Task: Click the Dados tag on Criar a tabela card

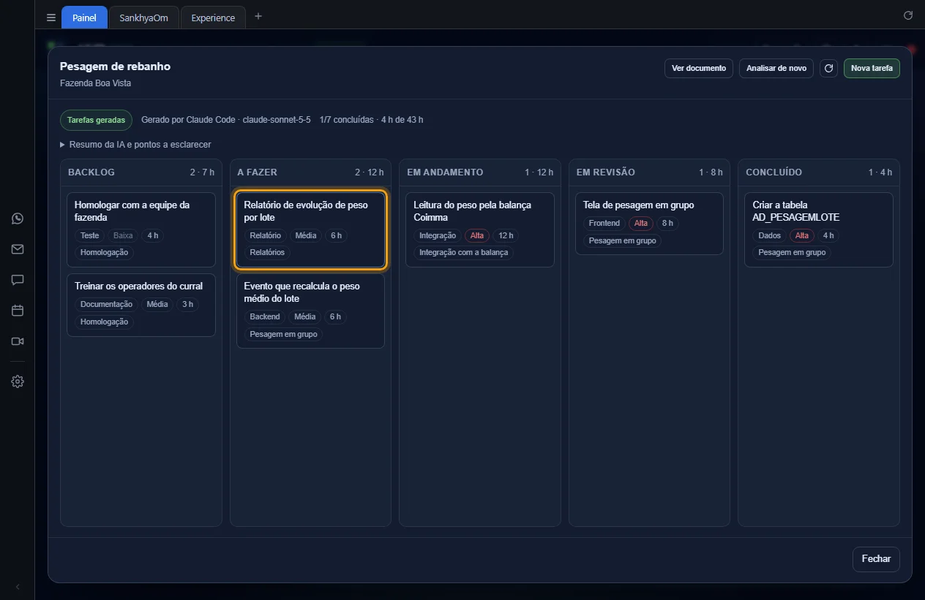Action: tap(770, 235)
